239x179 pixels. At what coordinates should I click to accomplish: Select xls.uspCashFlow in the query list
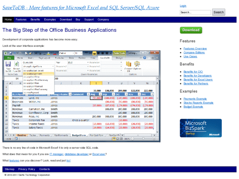point(32,77)
